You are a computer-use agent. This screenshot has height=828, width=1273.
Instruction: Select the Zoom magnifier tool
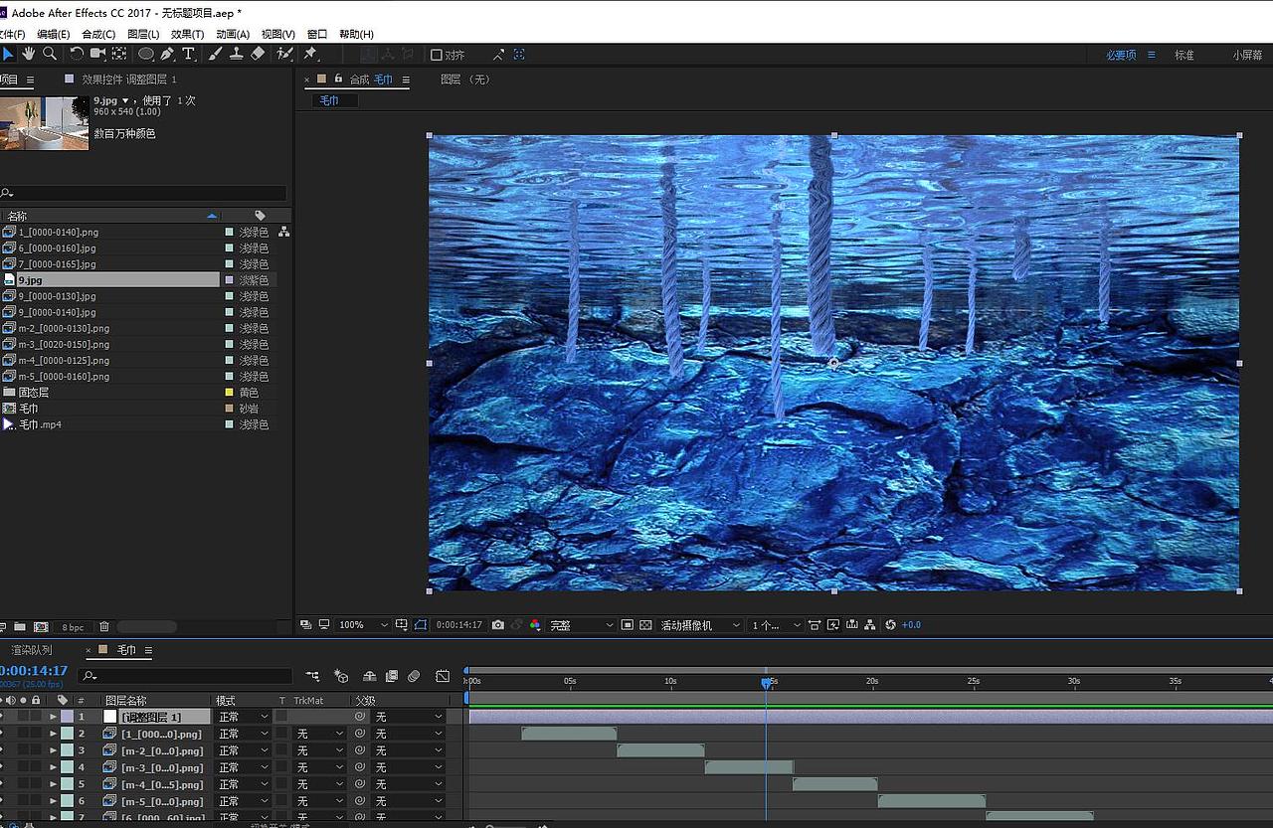[x=49, y=54]
